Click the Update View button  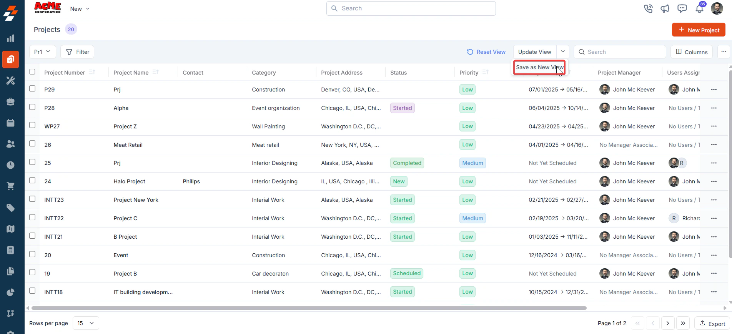(x=535, y=52)
